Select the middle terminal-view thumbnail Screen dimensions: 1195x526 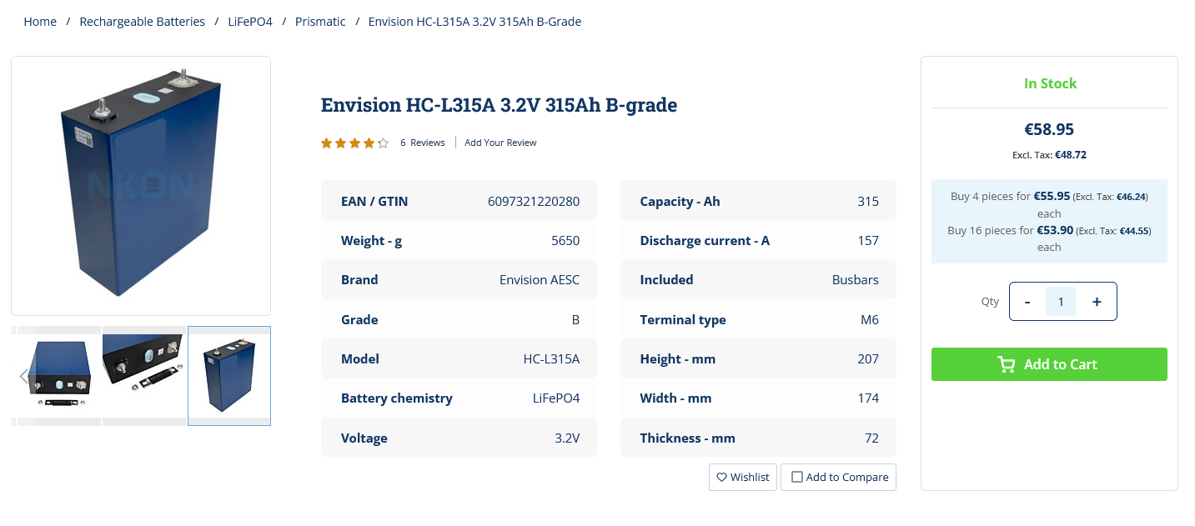pyautogui.click(x=143, y=376)
